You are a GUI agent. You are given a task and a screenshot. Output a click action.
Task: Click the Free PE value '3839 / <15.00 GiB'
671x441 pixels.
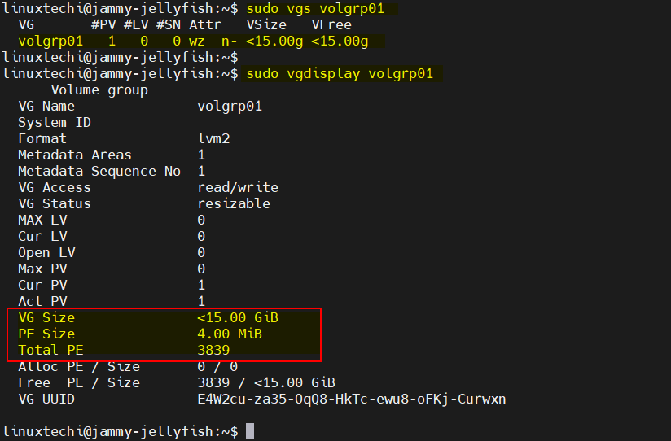pyautogui.click(x=266, y=382)
